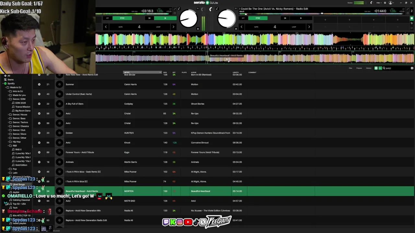This screenshot has height=233, width=415.
Task: Halve the loop length on right deck
Action: (241, 27)
